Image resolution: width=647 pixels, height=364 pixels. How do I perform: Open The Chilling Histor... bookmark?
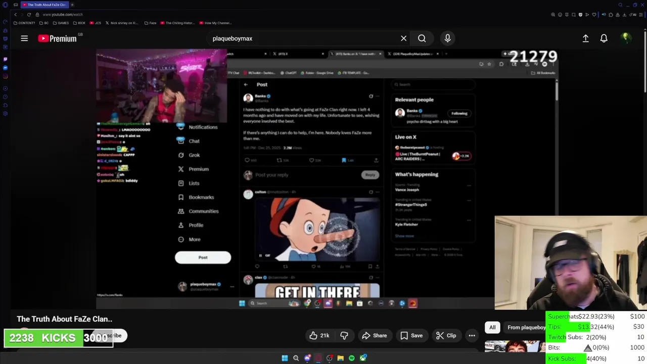coord(178,23)
